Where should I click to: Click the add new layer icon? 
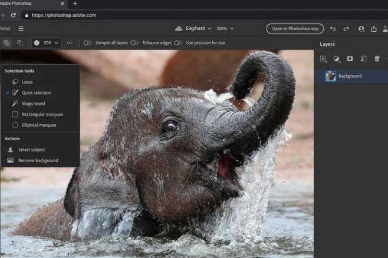[323, 59]
